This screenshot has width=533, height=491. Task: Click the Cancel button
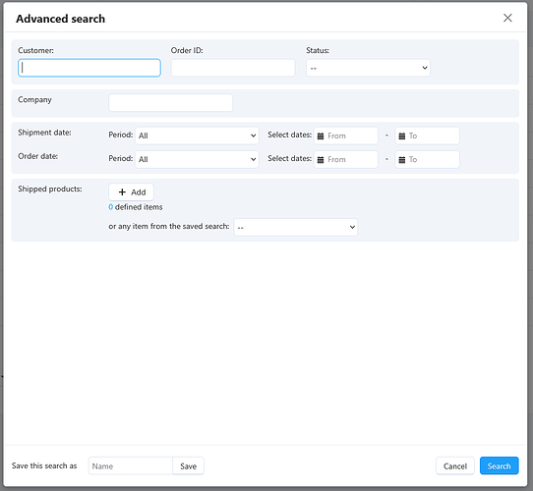click(x=454, y=465)
